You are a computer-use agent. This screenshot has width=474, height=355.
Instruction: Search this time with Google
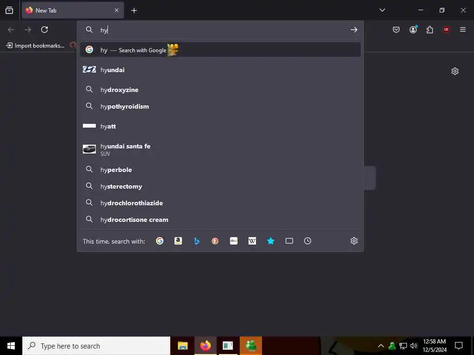pyautogui.click(x=160, y=241)
